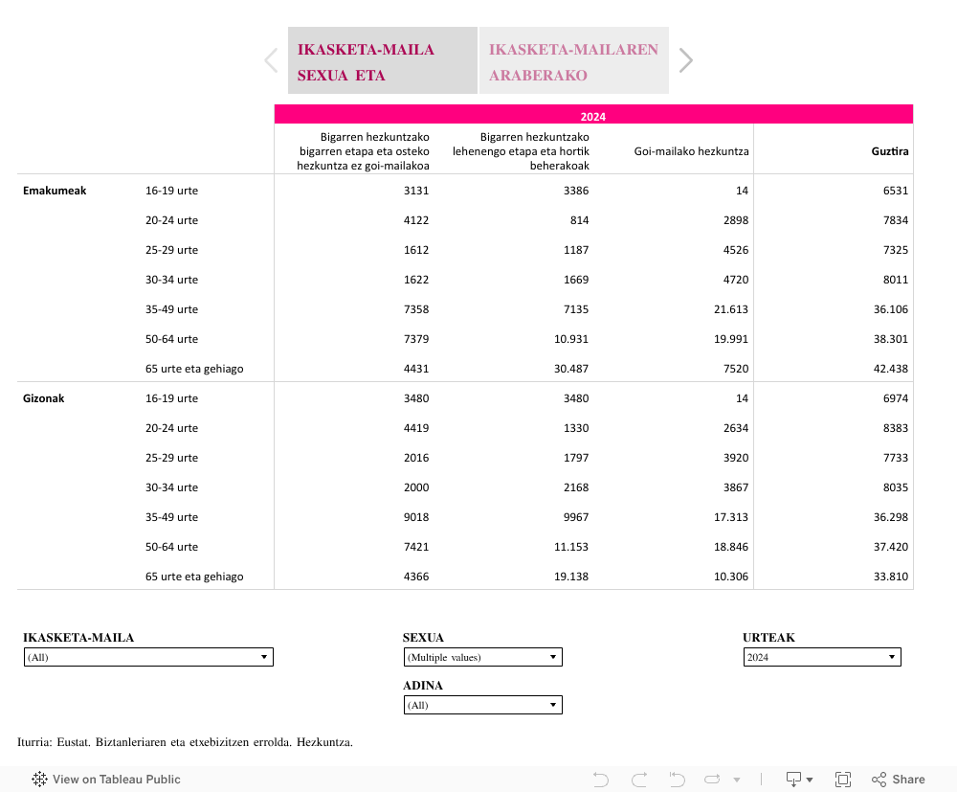Click the 2024 year header

[x=593, y=116]
